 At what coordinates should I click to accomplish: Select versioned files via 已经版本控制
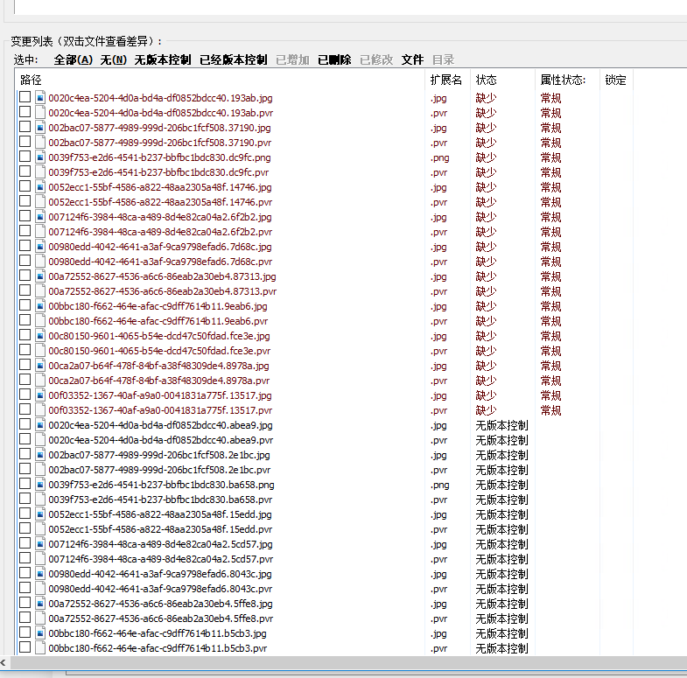[233, 59]
